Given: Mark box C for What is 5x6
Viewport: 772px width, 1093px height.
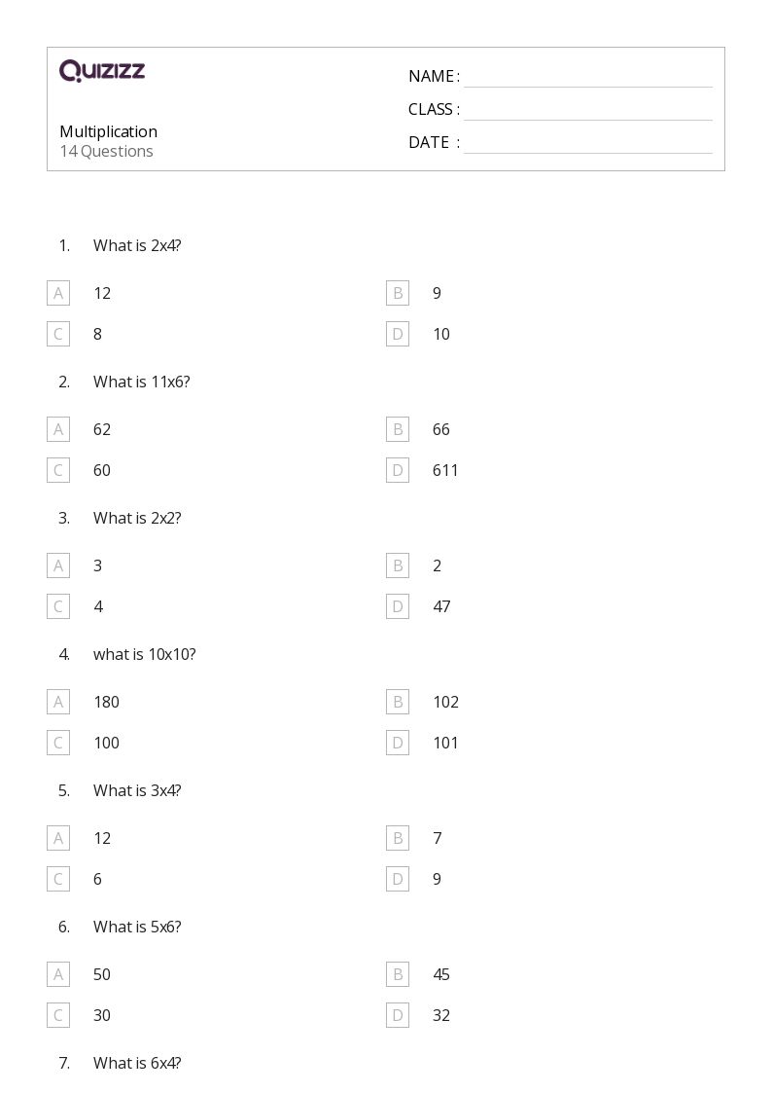Looking at the screenshot, I should point(58,1016).
